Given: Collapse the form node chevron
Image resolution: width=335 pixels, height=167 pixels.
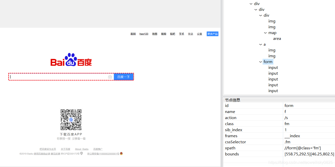Looking at the screenshot, I should click(261, 62).
